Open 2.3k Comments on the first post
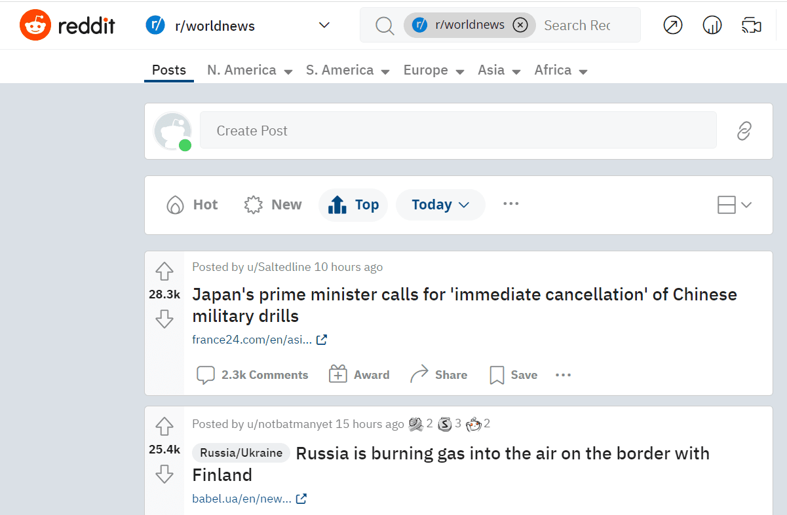The height and width of the screenshot is (515, 787). (x=253, y=375)
